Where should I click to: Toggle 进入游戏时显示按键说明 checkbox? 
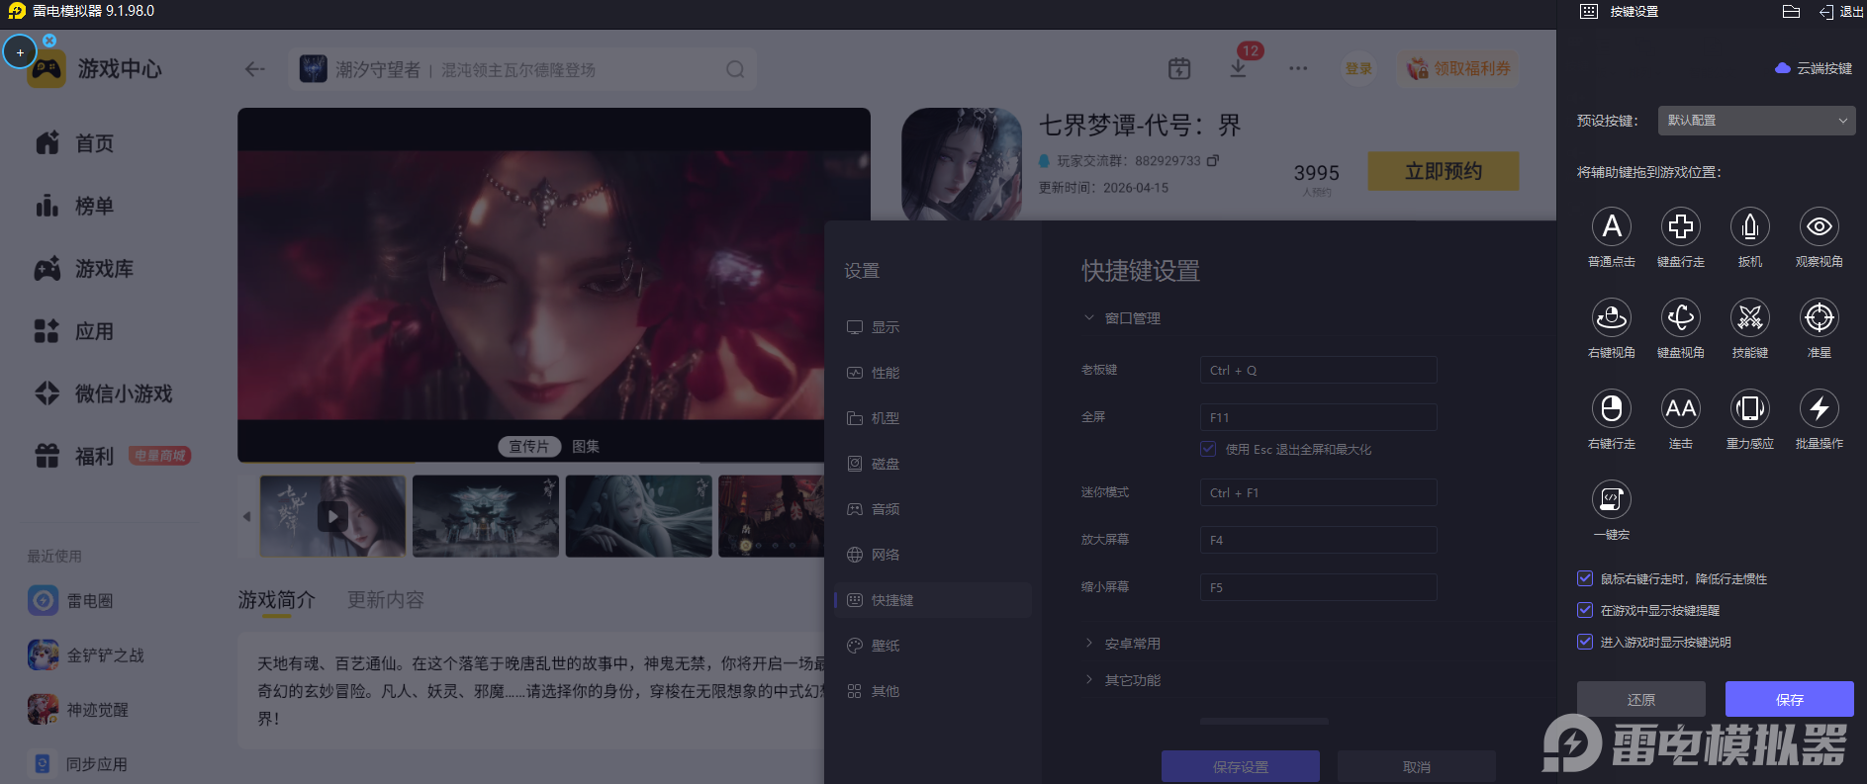pyautogui.click(x=1585, y=642)
